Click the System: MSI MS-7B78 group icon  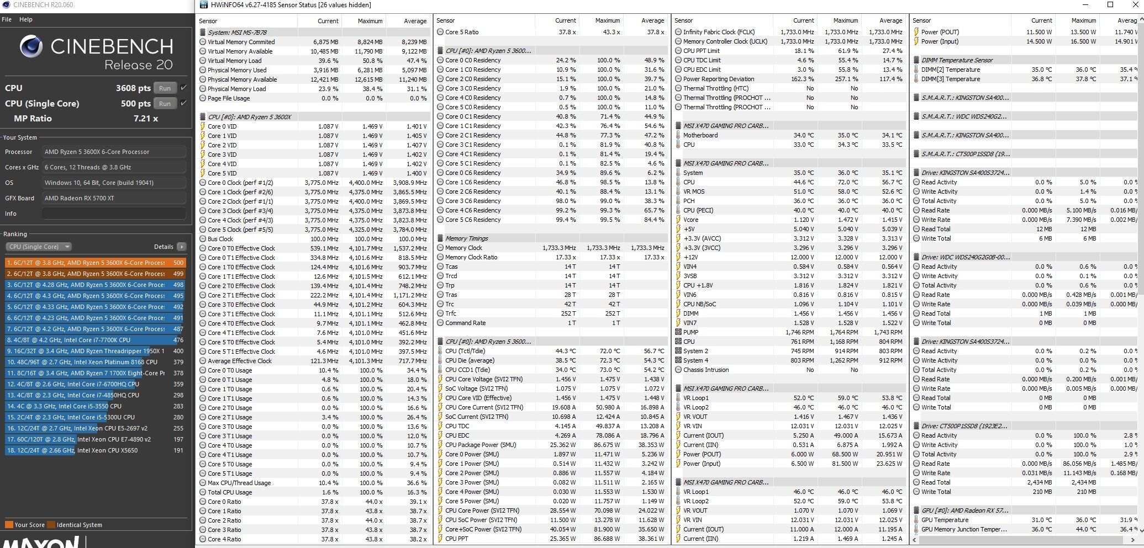pos(203,33)
